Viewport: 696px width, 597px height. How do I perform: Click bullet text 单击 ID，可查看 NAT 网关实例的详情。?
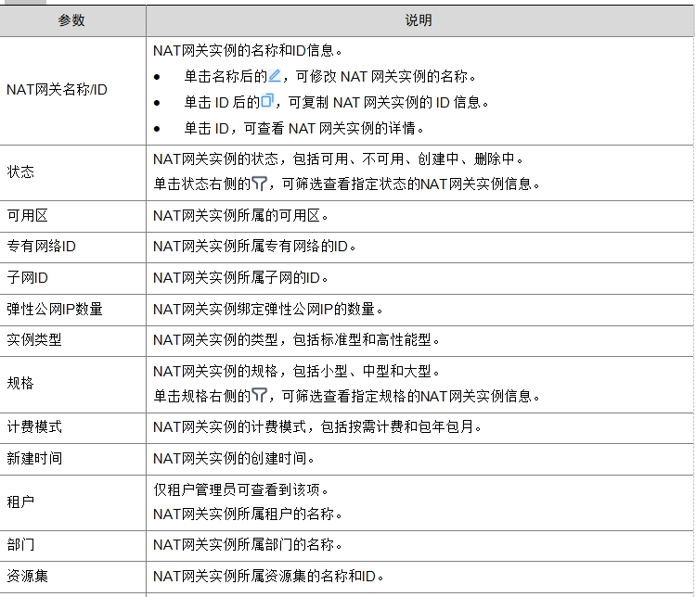tap(304, 129)
